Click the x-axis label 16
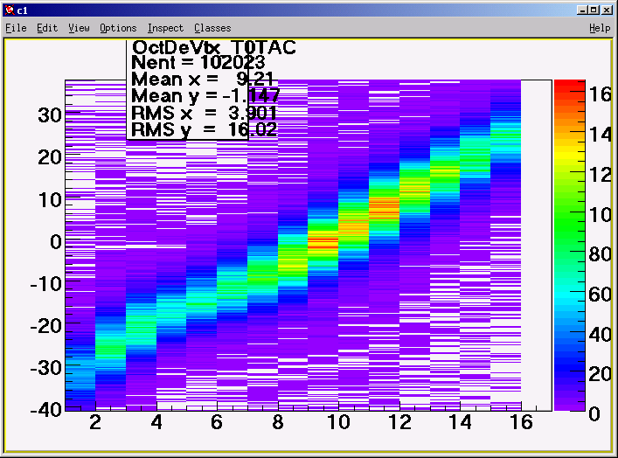Screen dimensions: 618x458 coord(521,422)
